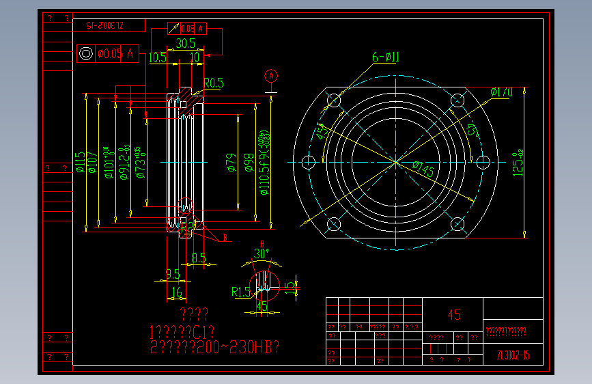Click the 30.5 width dimension

pos(185,43)
